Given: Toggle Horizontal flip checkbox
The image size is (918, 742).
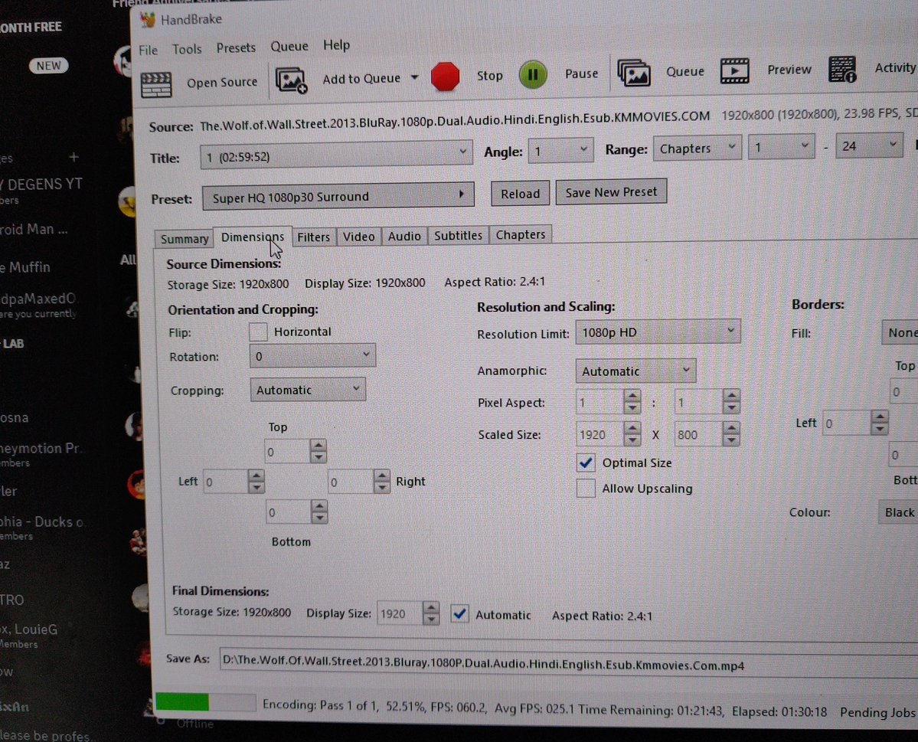Looking at the screenshot, I should pyautogui.click(x=258, y=332).
